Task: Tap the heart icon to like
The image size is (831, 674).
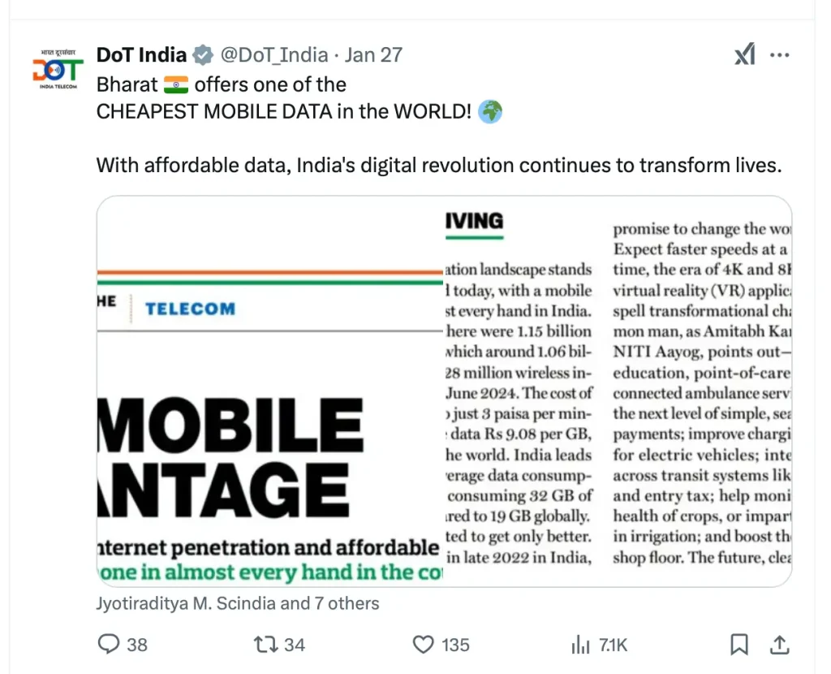Action: (423, 644)
